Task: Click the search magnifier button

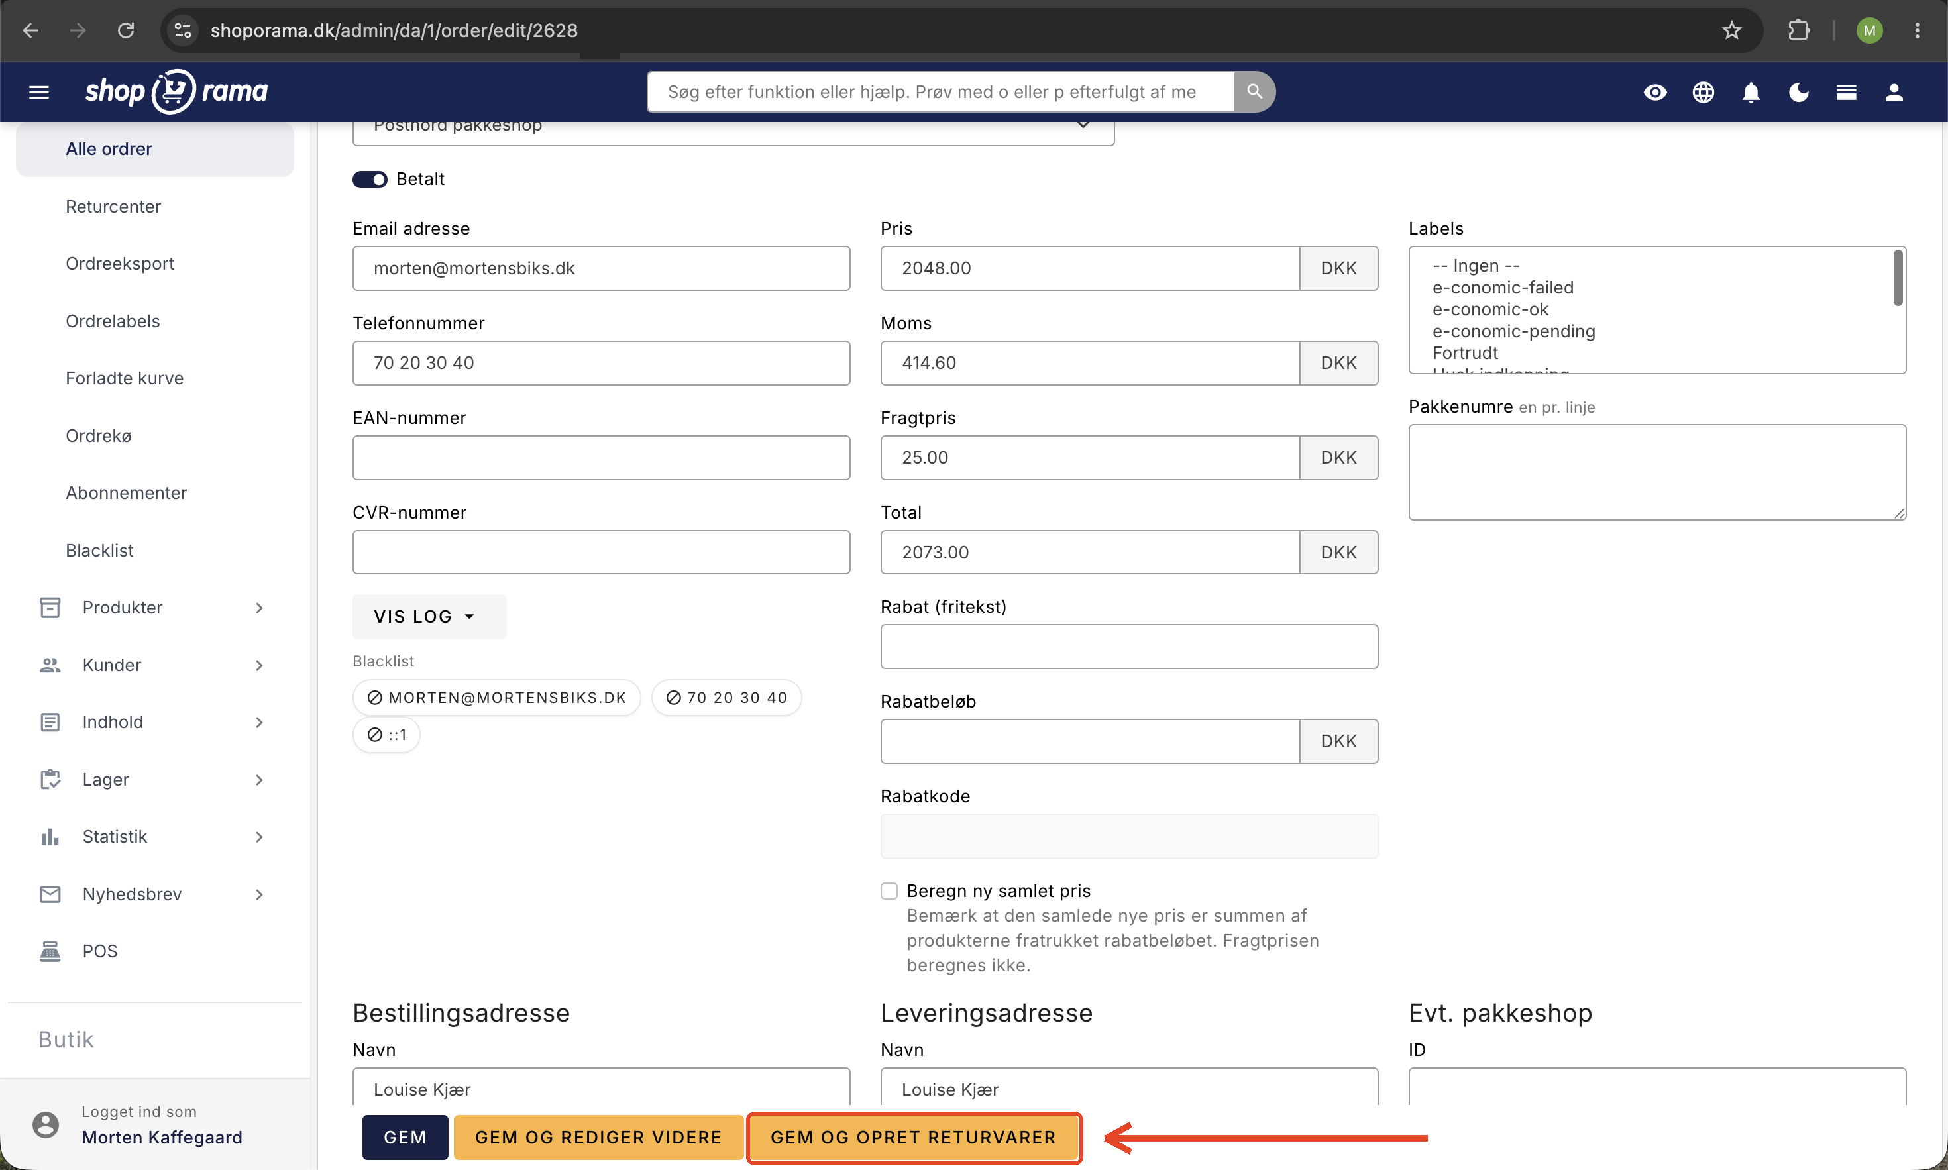Action: (x=1254, y=91)
